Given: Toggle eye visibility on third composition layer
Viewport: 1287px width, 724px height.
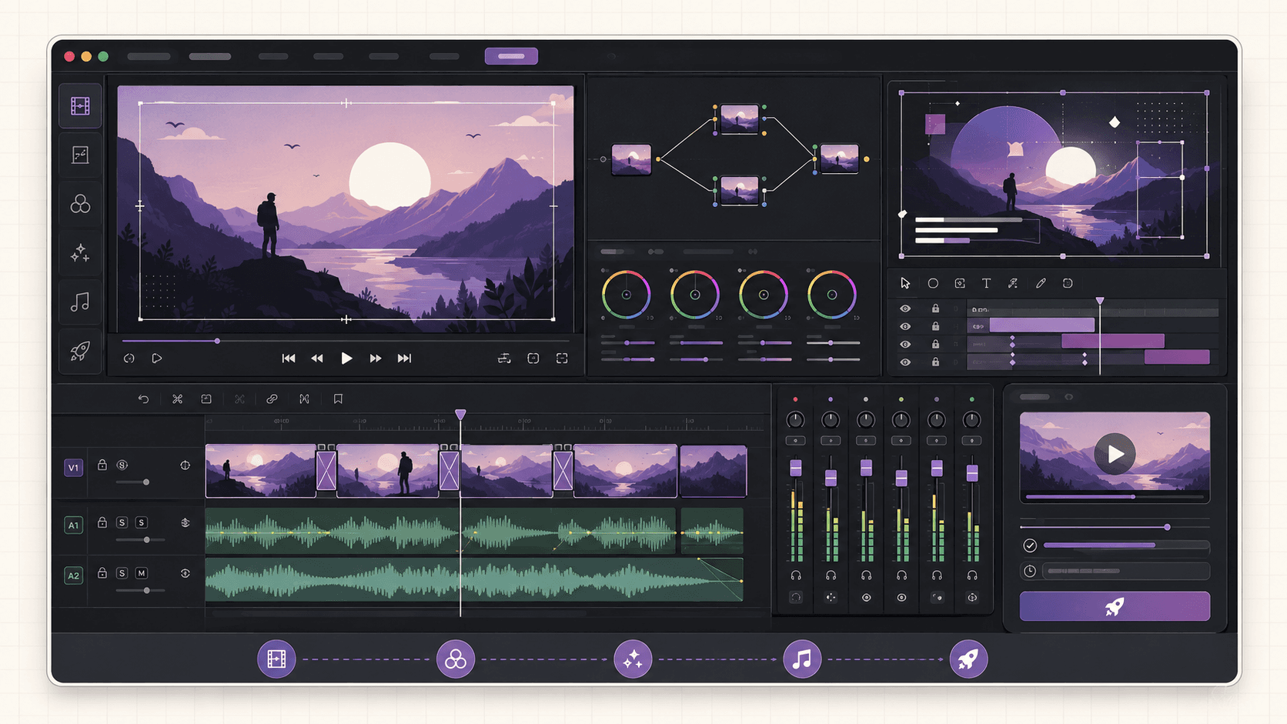Looking at the screenshot, I should point(905,344).
